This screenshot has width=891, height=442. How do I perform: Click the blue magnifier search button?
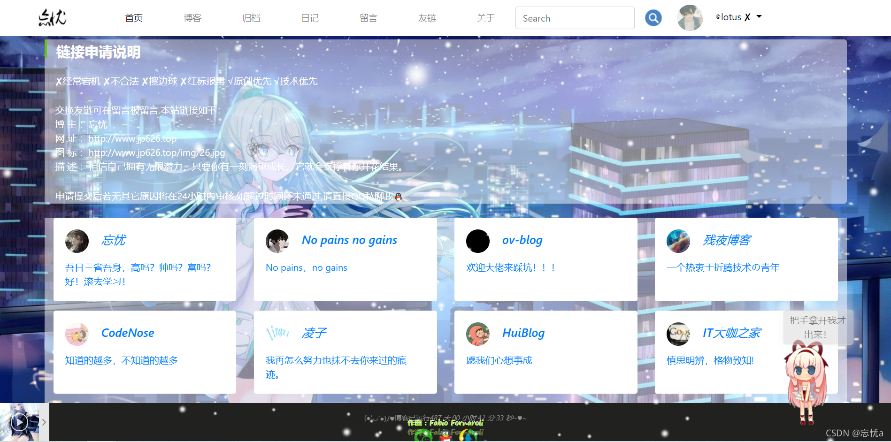(x=653, y=18)
